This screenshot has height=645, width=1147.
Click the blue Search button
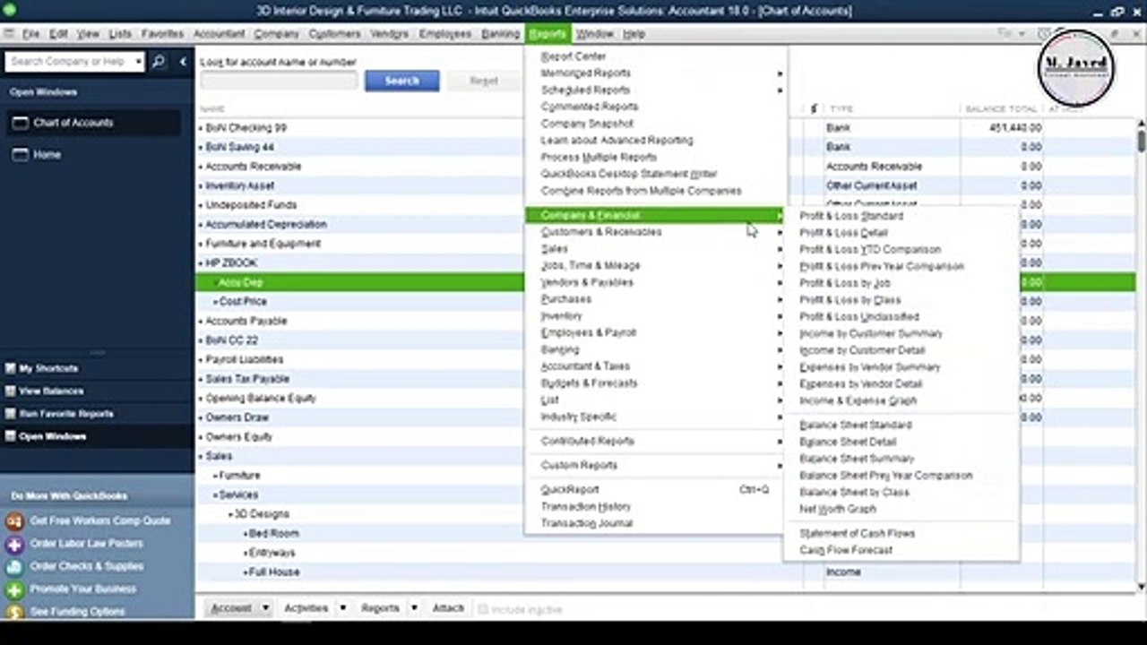(401, 81)
